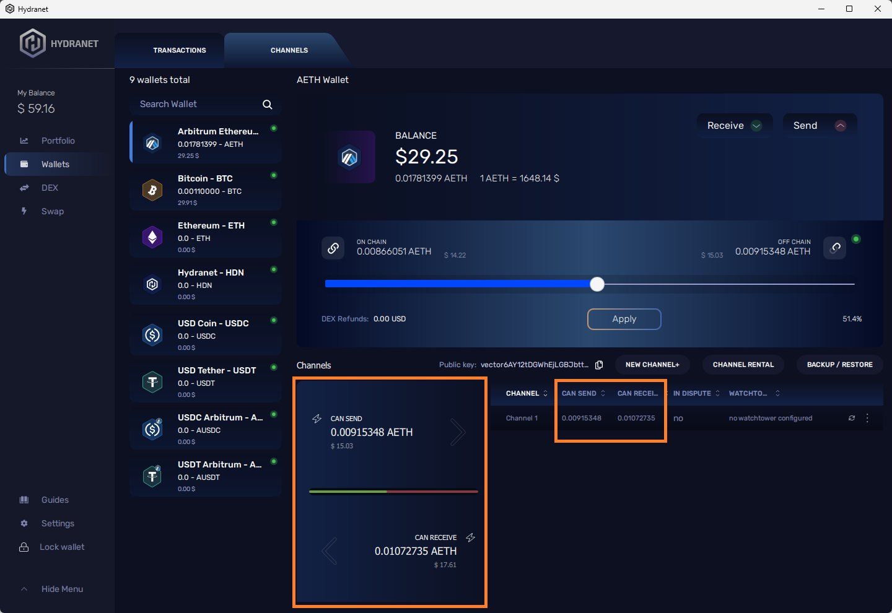Select the USDT Arbitrum AUSDT wallet icon
The image size is (892, 613).
point(152,476)
